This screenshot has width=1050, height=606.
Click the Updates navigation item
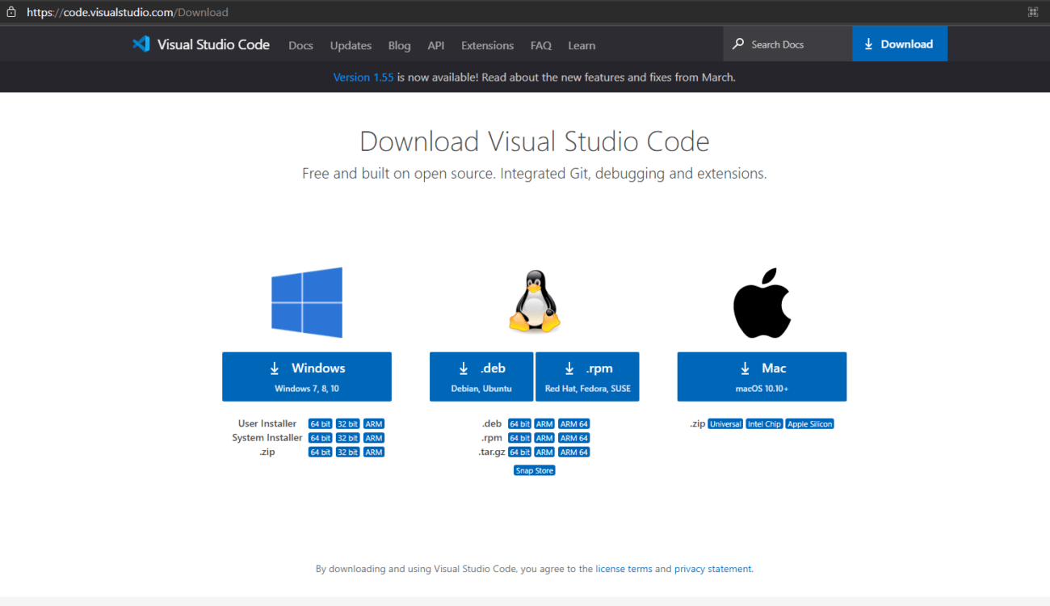[351, 45]
